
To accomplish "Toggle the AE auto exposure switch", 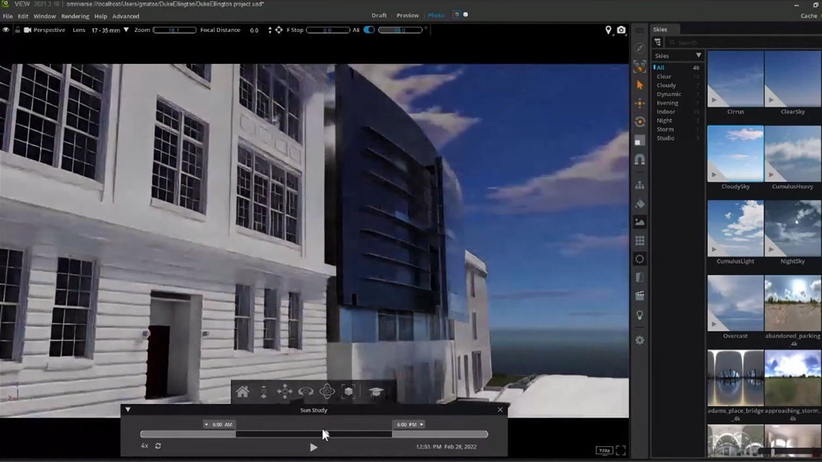I will point(367,30).
